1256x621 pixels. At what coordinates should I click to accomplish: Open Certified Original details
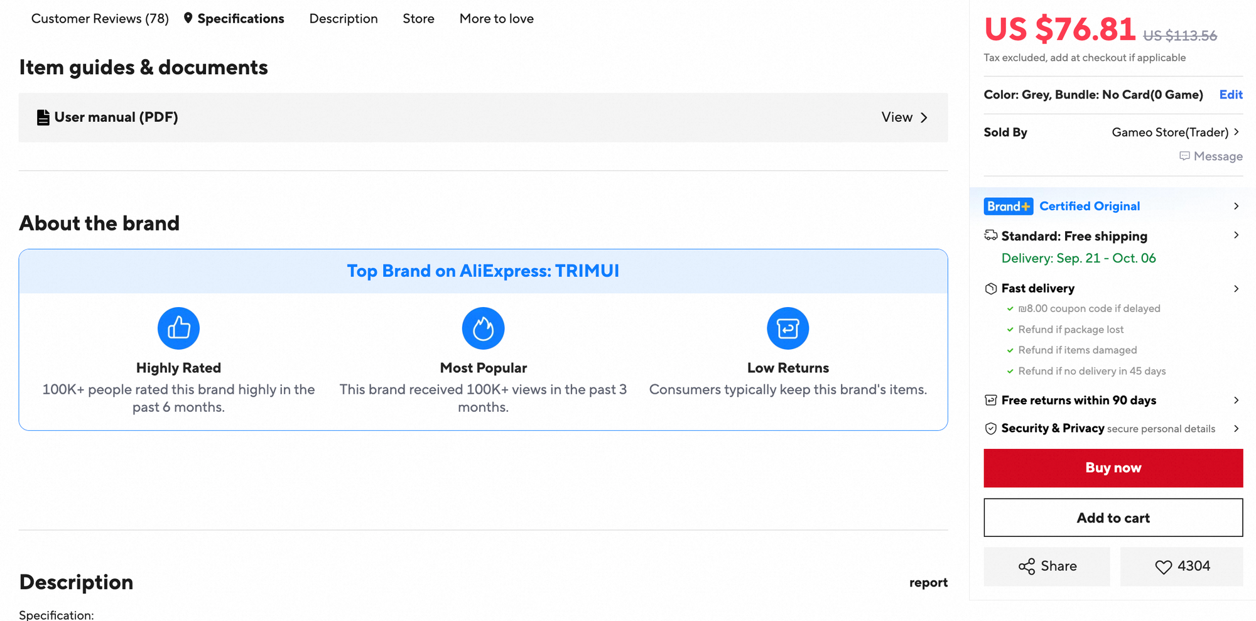pyautogui.click(x=1090, y=206)
